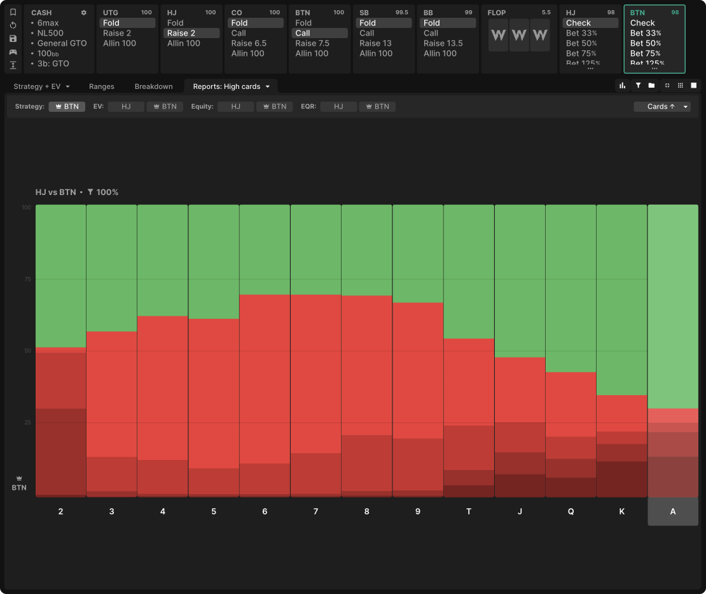Switch to the Ranges tab
This screenshot has width=706, height=594.
(101, 86)
